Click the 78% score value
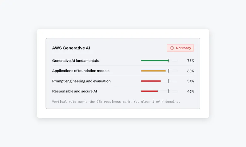246x147 pixels. click(190, 60)
